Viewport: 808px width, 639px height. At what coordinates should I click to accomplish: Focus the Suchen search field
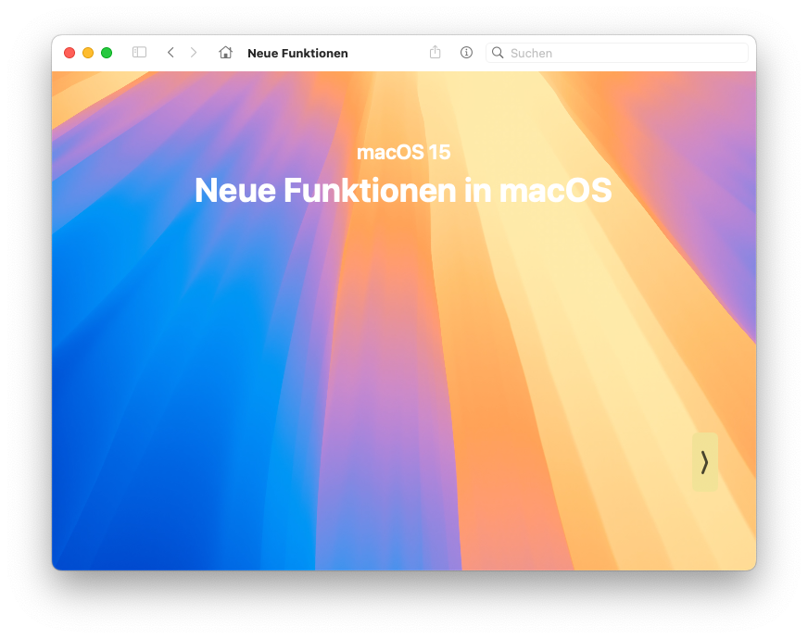click(x=617, y=53)
